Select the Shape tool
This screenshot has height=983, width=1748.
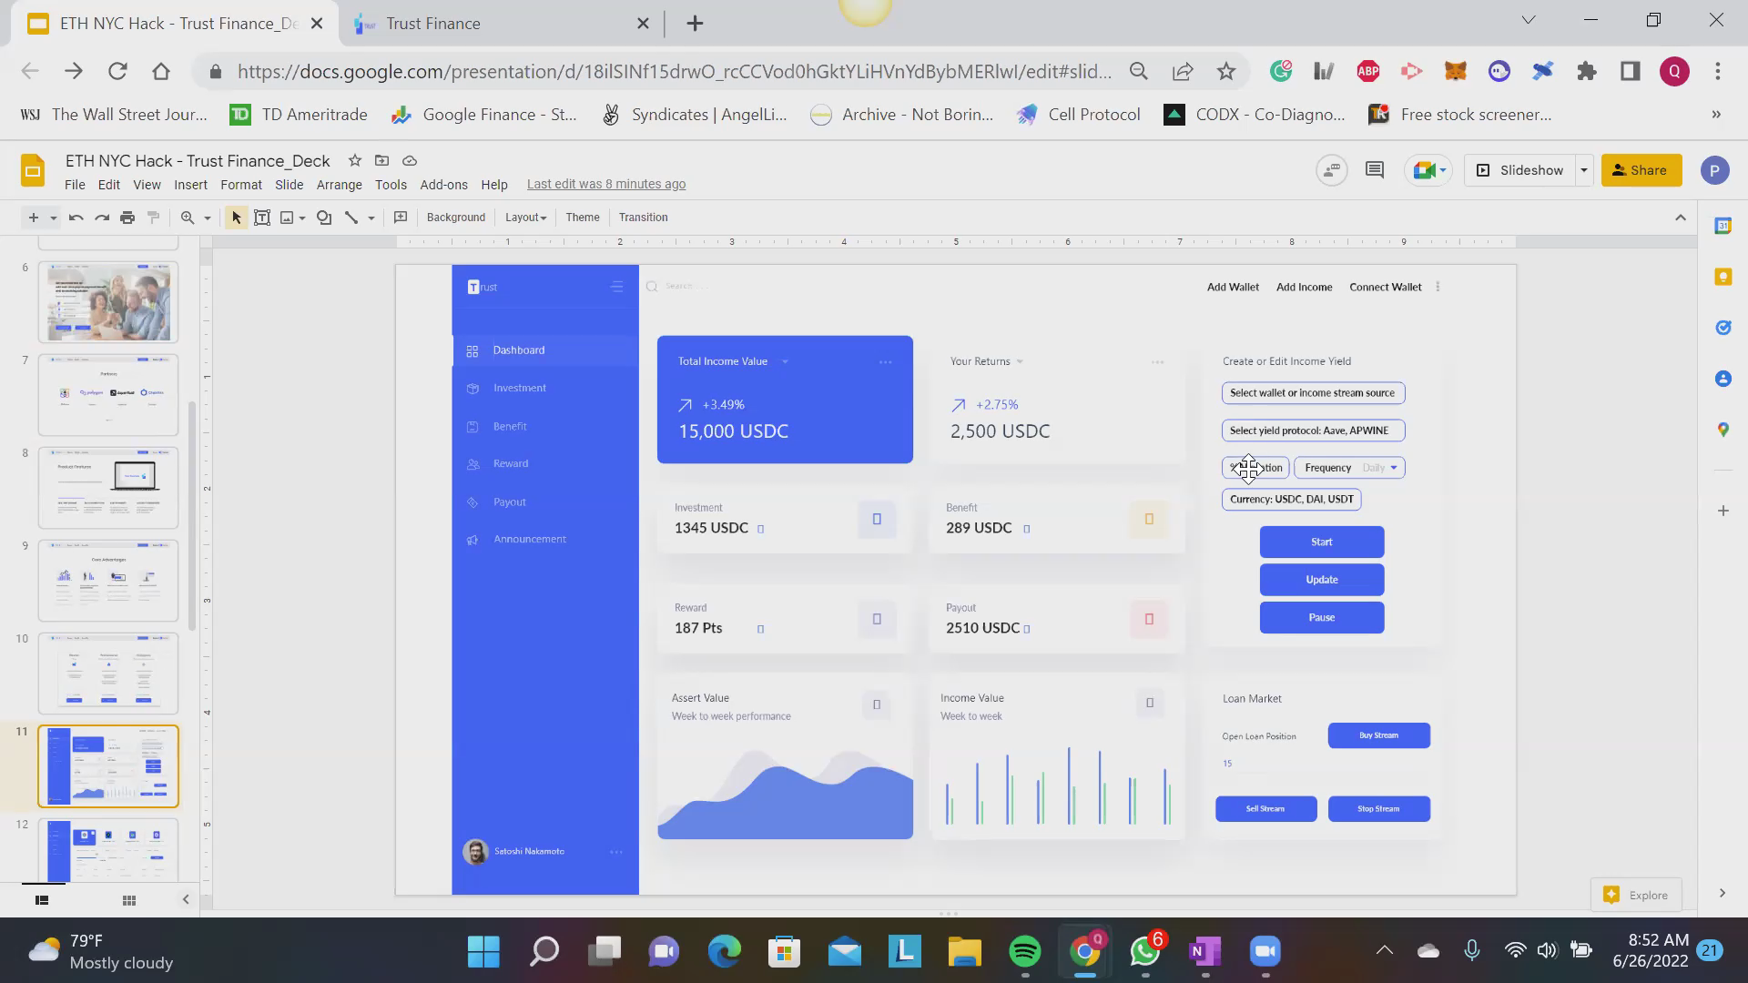pyautogui.click(x=324, y=218)
